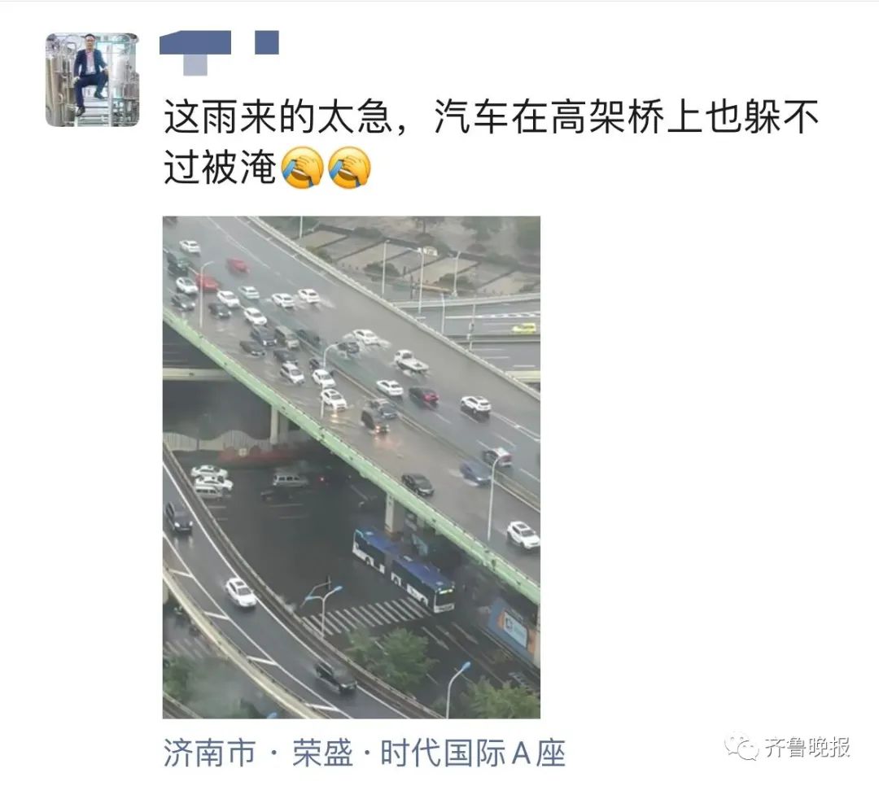Viewport: 879px width, 786px height.
Task: Click the white car on the lower ramp
Action: click(x=240, y=592)
